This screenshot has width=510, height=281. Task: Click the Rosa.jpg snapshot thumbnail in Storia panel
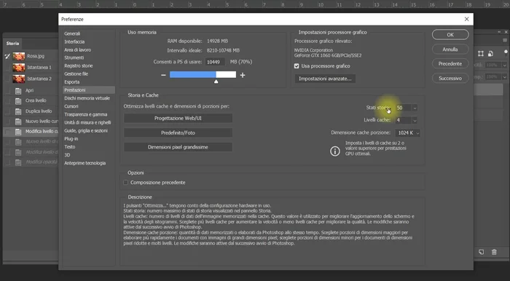(x=18, y=56)
